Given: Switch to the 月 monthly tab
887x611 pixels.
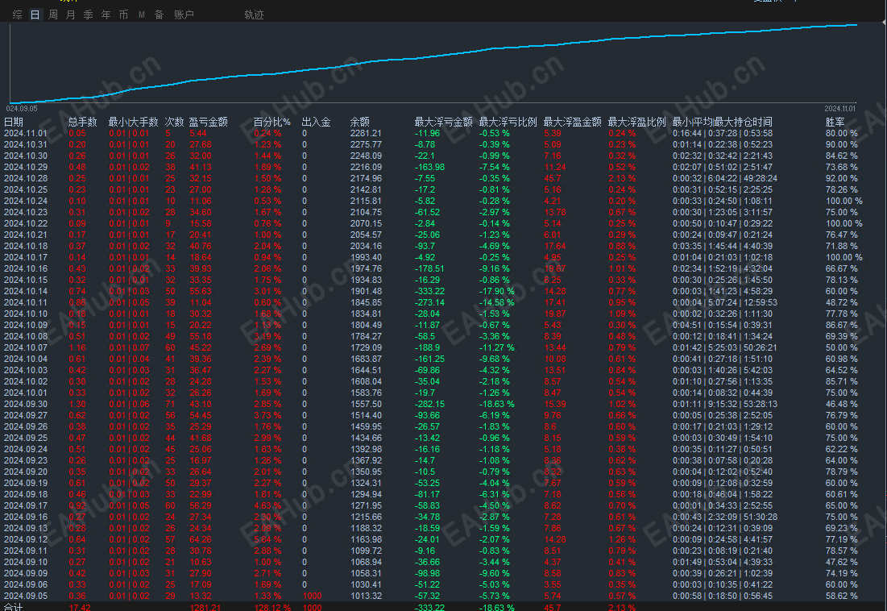Looking at the screenshot, I should (x=71, y=15).
